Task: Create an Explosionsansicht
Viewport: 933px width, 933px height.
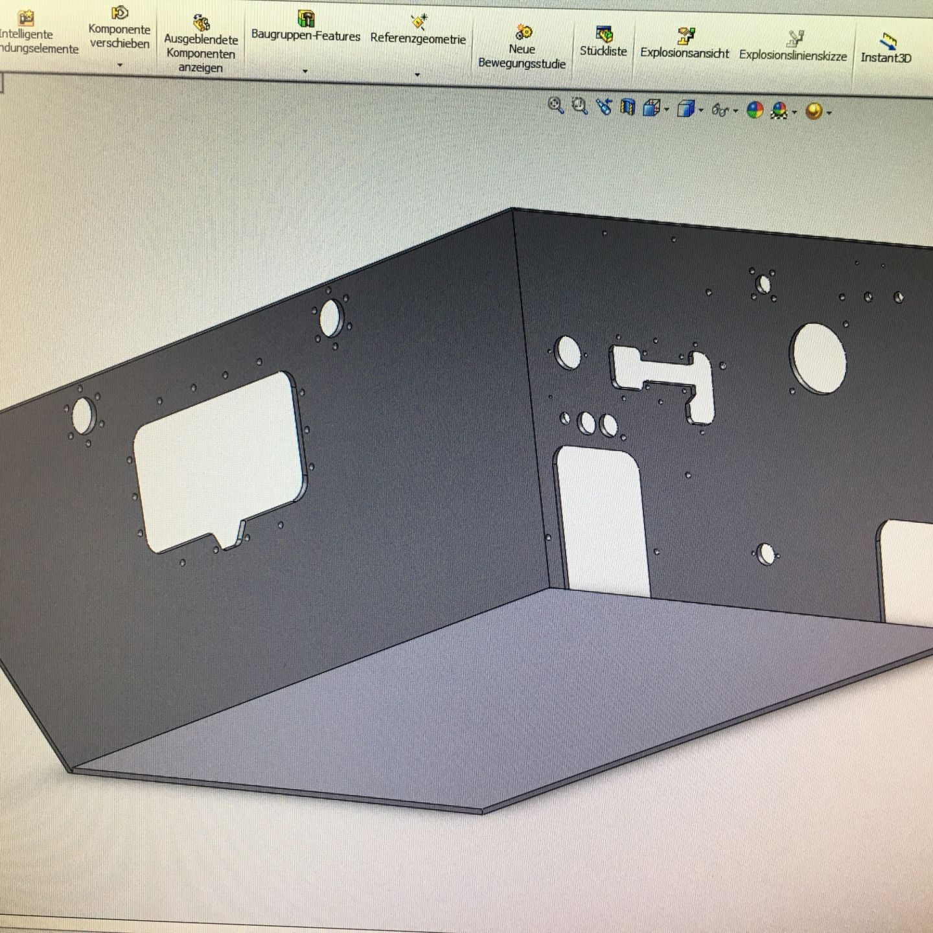Action: 685,43
